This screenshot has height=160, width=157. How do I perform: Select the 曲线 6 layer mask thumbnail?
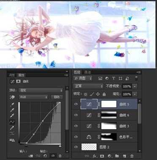109,115
